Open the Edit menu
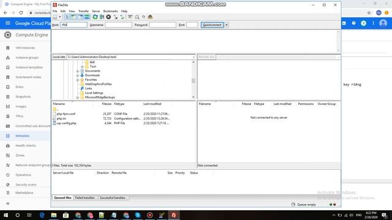The image size is (392, 220). (62, 11)
